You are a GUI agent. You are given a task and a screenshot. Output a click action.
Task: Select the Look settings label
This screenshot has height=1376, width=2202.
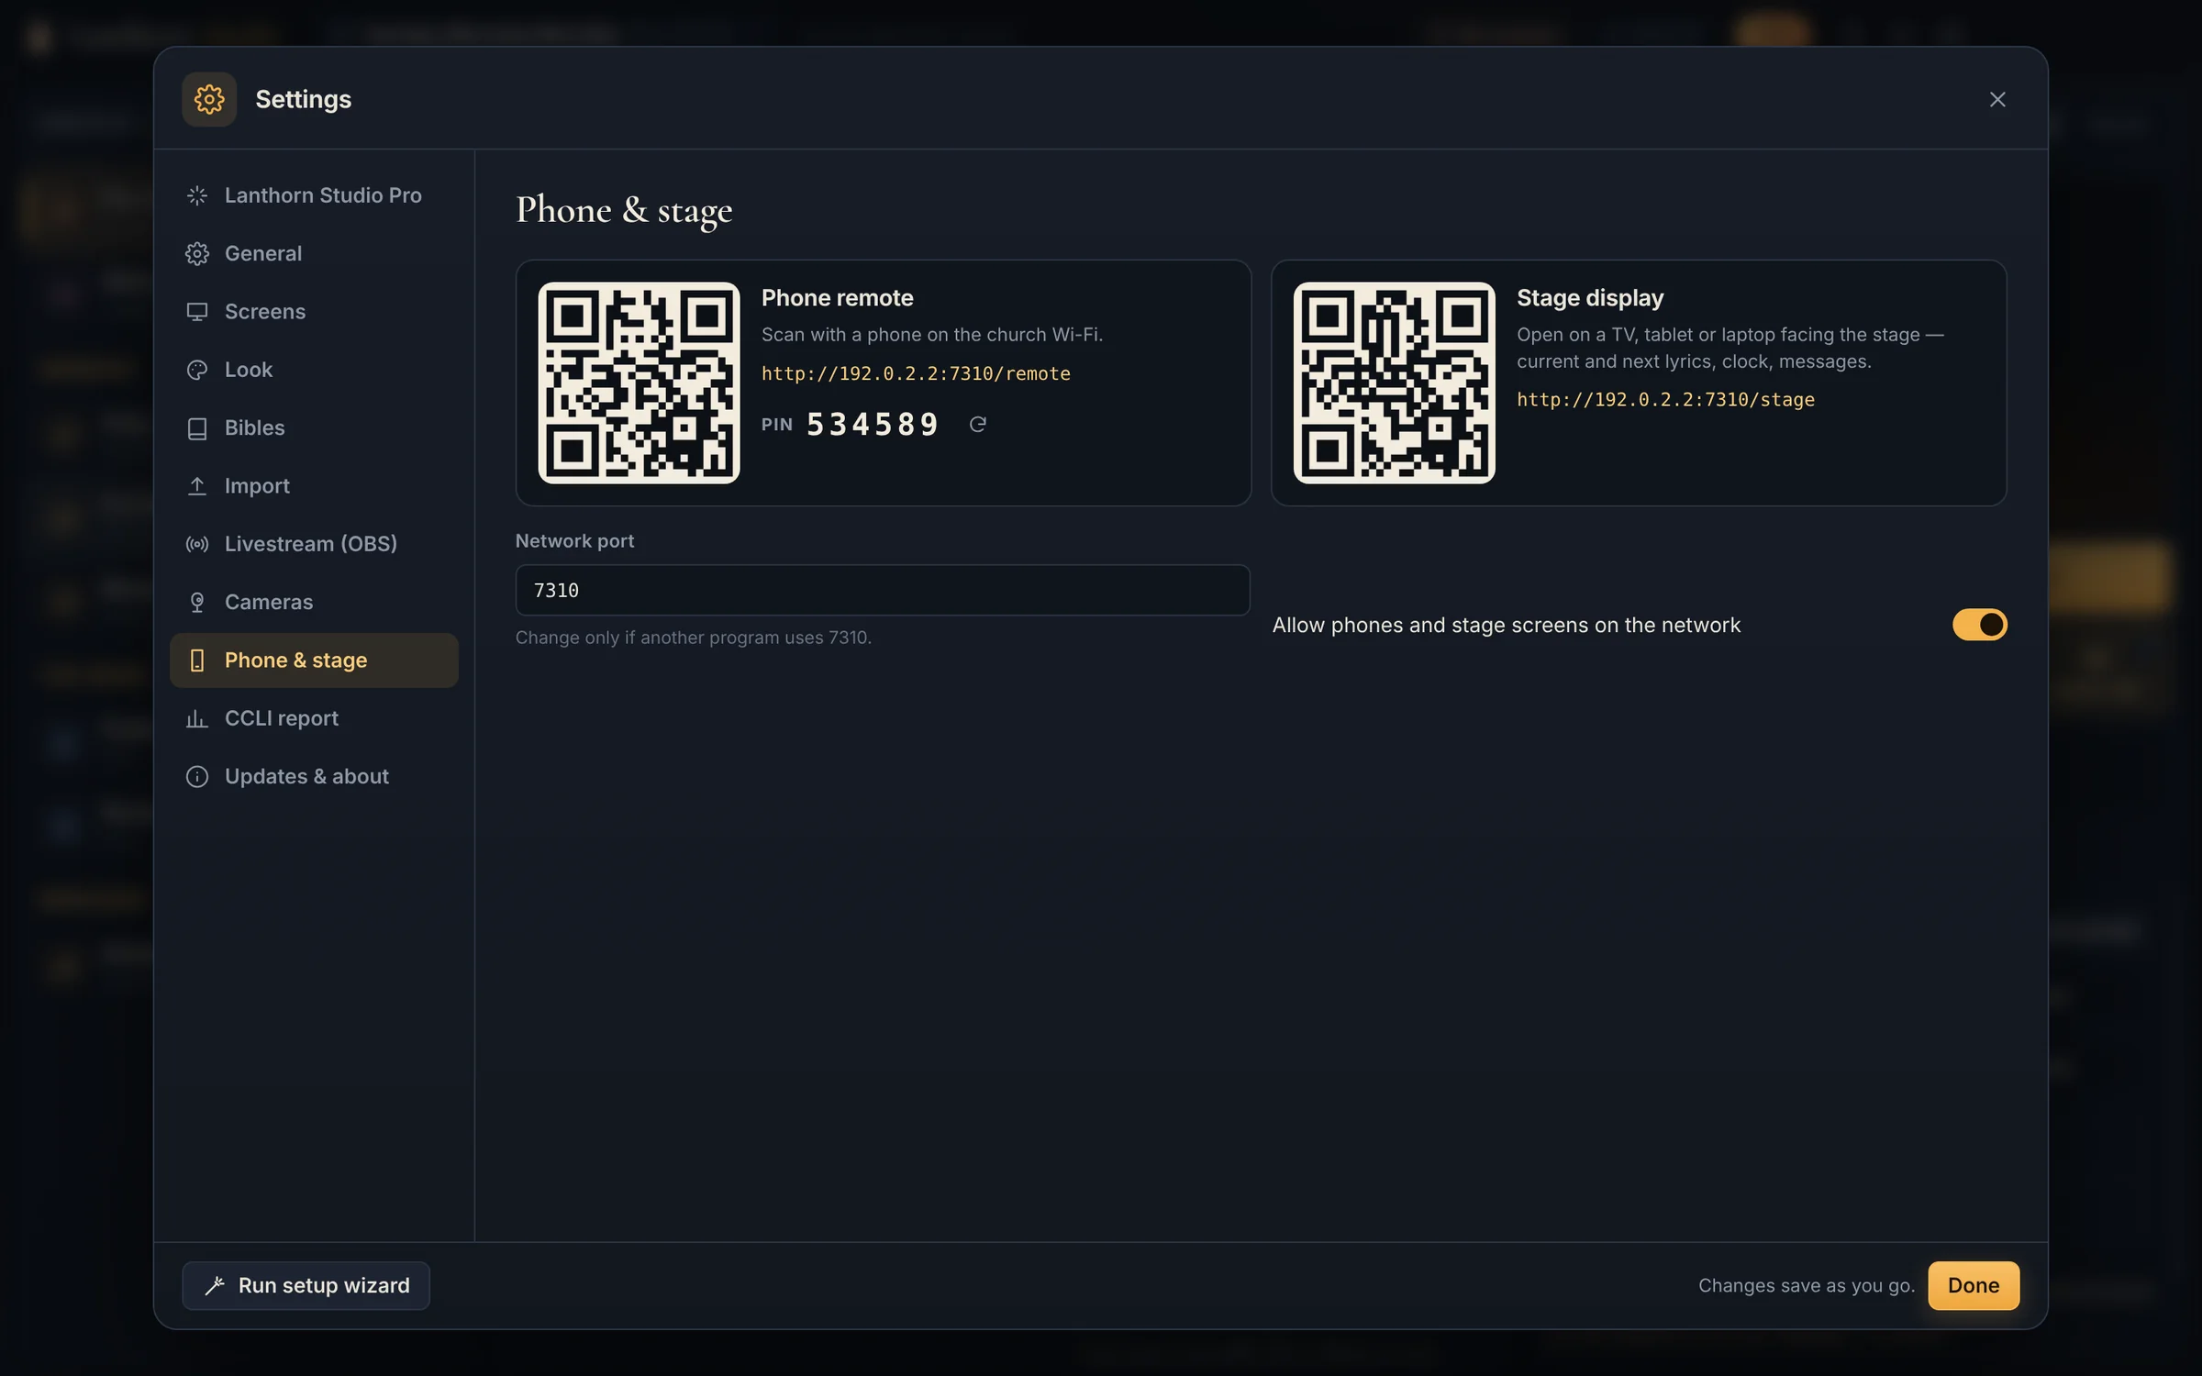click(249, 370)
